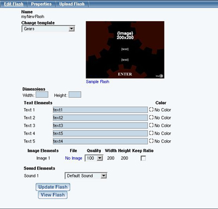The height and width of the screenshot is (209, 218).
Task: Focus the Height dimension field
Action: pyautogui.click(x=75, y=95)
